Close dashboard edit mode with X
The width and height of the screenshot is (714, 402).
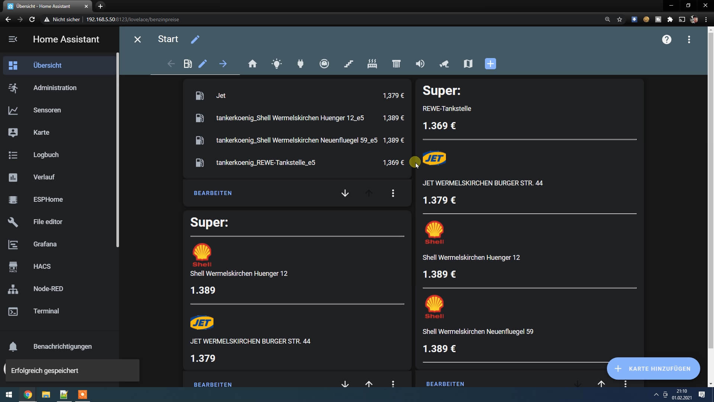(138, 39)
